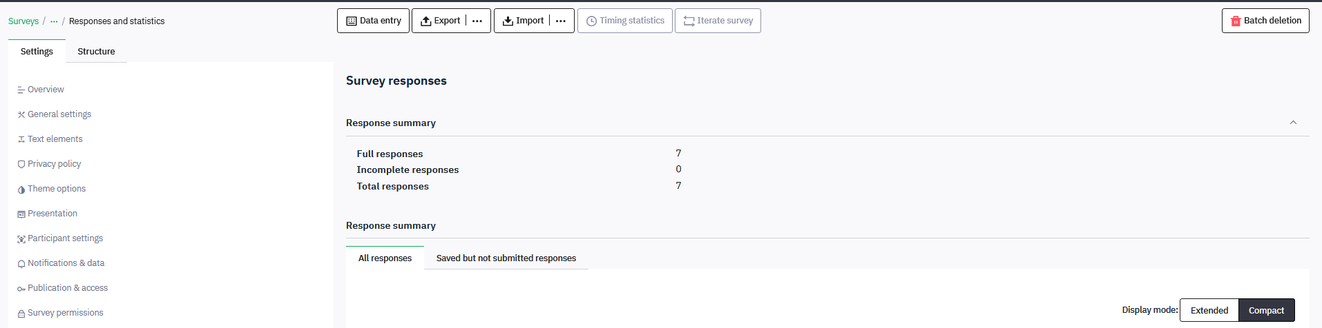This screenshot has height=328, width=1322.
Task: Open Notifications & data settings
Action: point(66,263)
